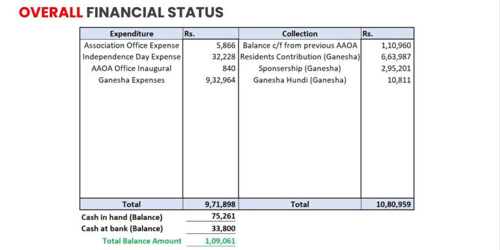The height and width of the screenshot is (250, 500).
Task: Select the Balance c/f from previous AAOA cell
Action: (x=300, y=45)
